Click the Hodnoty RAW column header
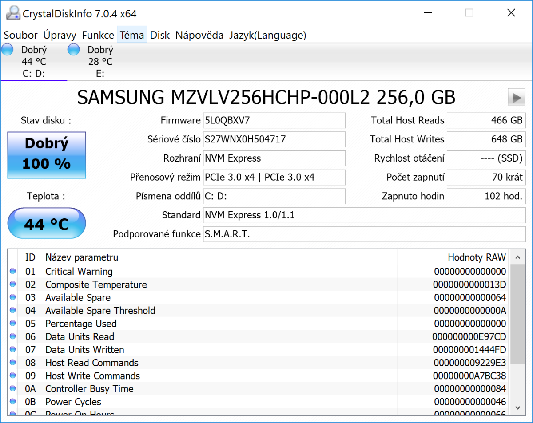The width and height of the screenshot is (533, 423). coord(476,257)
